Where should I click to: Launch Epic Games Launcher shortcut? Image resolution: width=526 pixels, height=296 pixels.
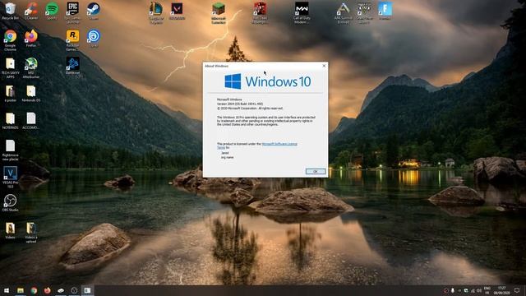72,13
